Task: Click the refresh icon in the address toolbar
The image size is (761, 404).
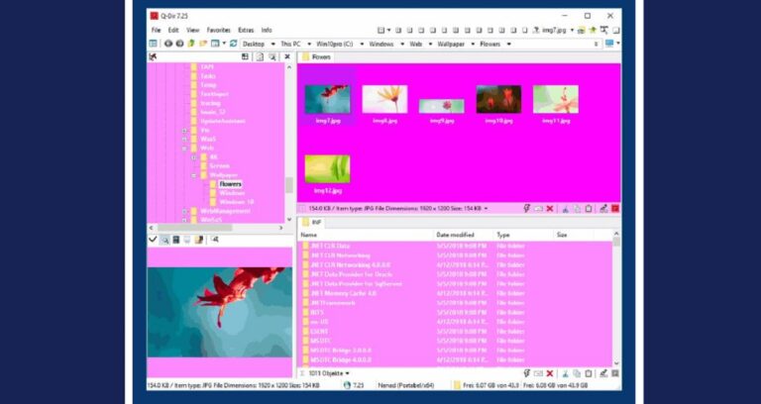Action: [233, 44]
